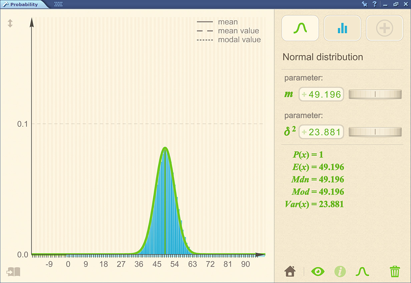
Task: Select the continuous distribution curve button
Action: (300, 28)
